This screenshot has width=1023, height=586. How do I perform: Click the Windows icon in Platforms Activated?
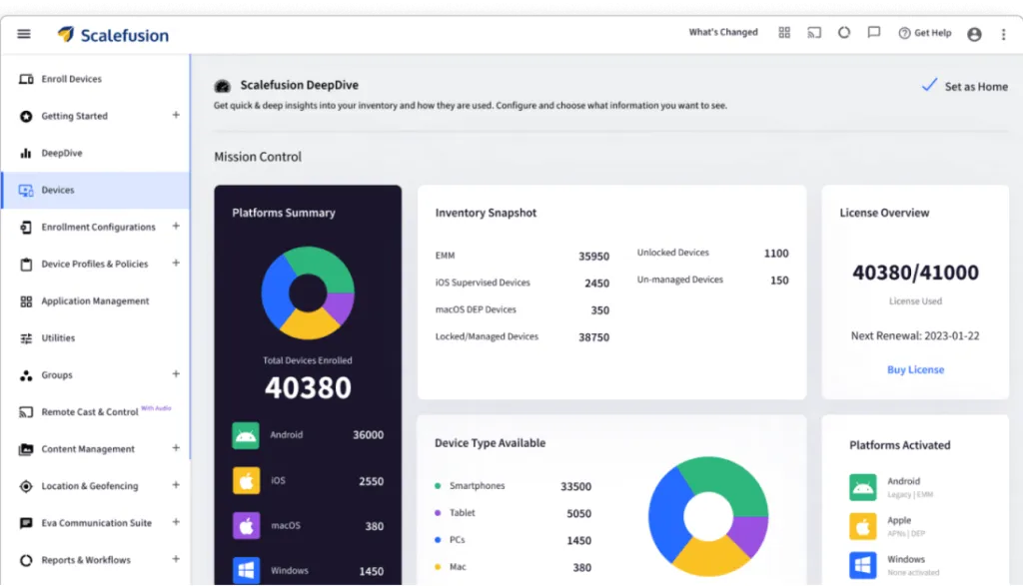[863, 564]
